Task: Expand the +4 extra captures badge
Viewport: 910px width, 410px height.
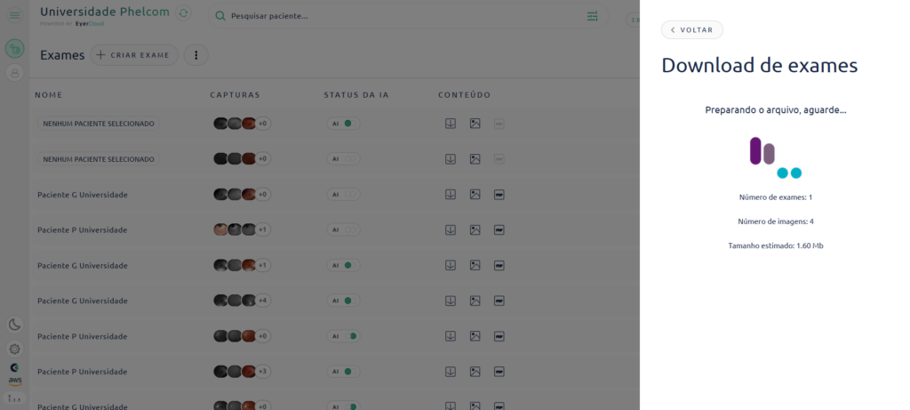Action: click(x=262, y=301)
